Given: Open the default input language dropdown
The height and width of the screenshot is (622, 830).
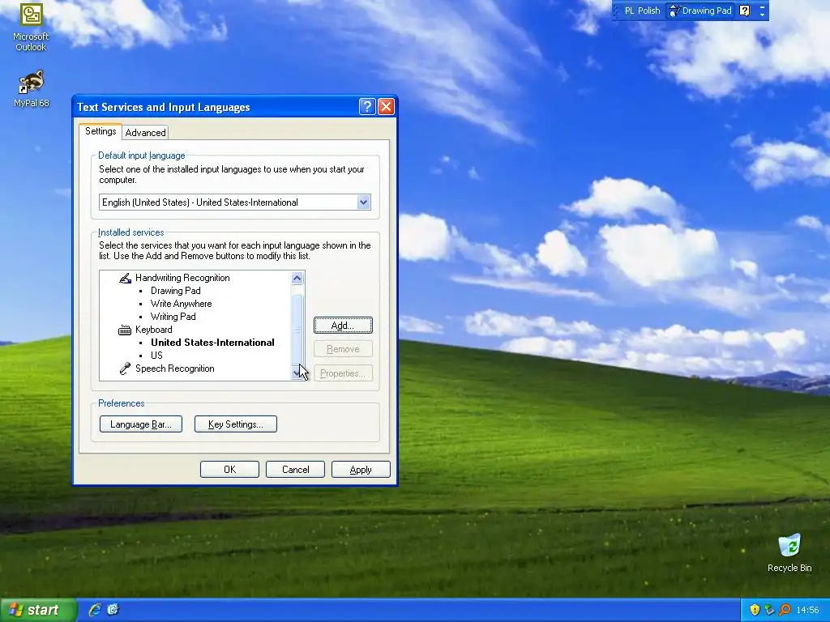Looking at the screenshot, I should tap(364, 202).
